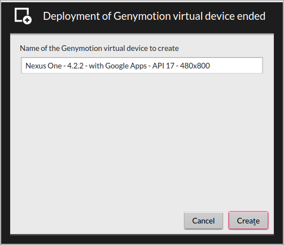The image size is (284, 245).
Task: Click the white square outline of the device icon
Action: (20, 13)
